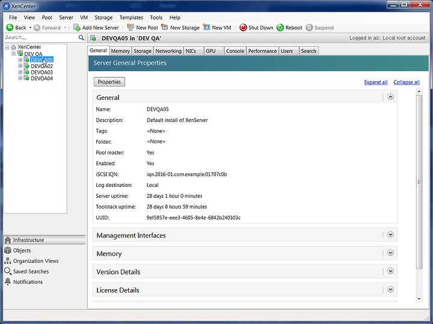Switch to the Performance tab
The width and height of the screenshot is (433, 324).
pyautogui.click(x=262, y=51)
